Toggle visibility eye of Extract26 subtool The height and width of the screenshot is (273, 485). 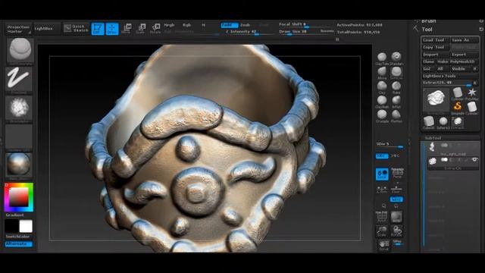coord(475,160)
